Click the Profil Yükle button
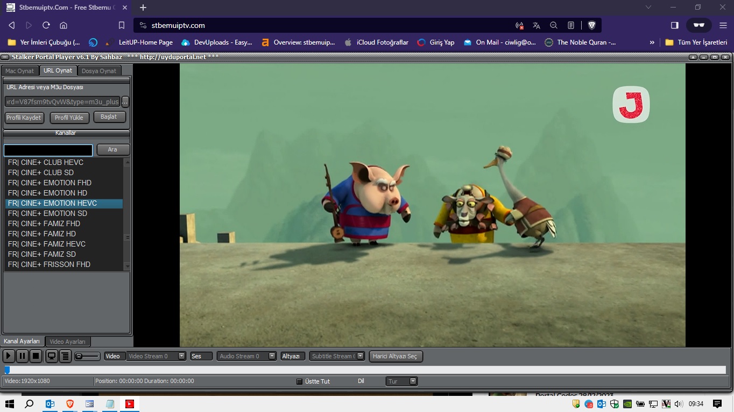Viewport: 734px width, 412px height. click(x=69, y=118)
